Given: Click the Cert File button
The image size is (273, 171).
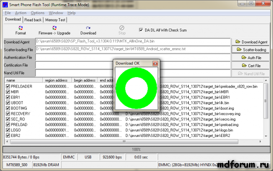Looking at the screenshot, I should point(250,66).
